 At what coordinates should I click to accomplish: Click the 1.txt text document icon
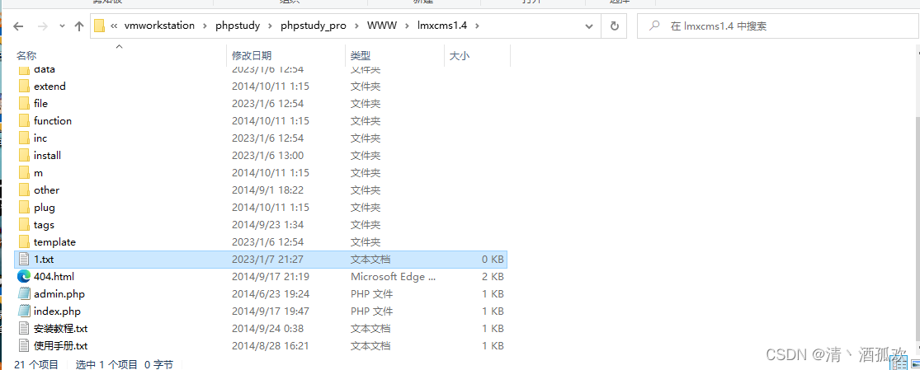(24, 260)
